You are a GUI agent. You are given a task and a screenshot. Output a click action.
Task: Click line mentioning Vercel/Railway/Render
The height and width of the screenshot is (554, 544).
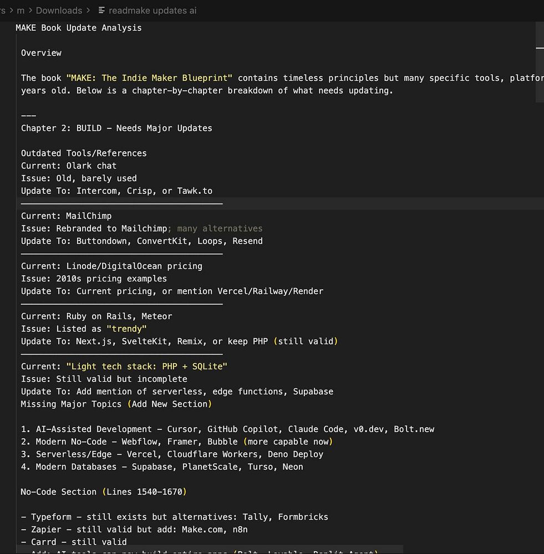(x=172, y=291)
